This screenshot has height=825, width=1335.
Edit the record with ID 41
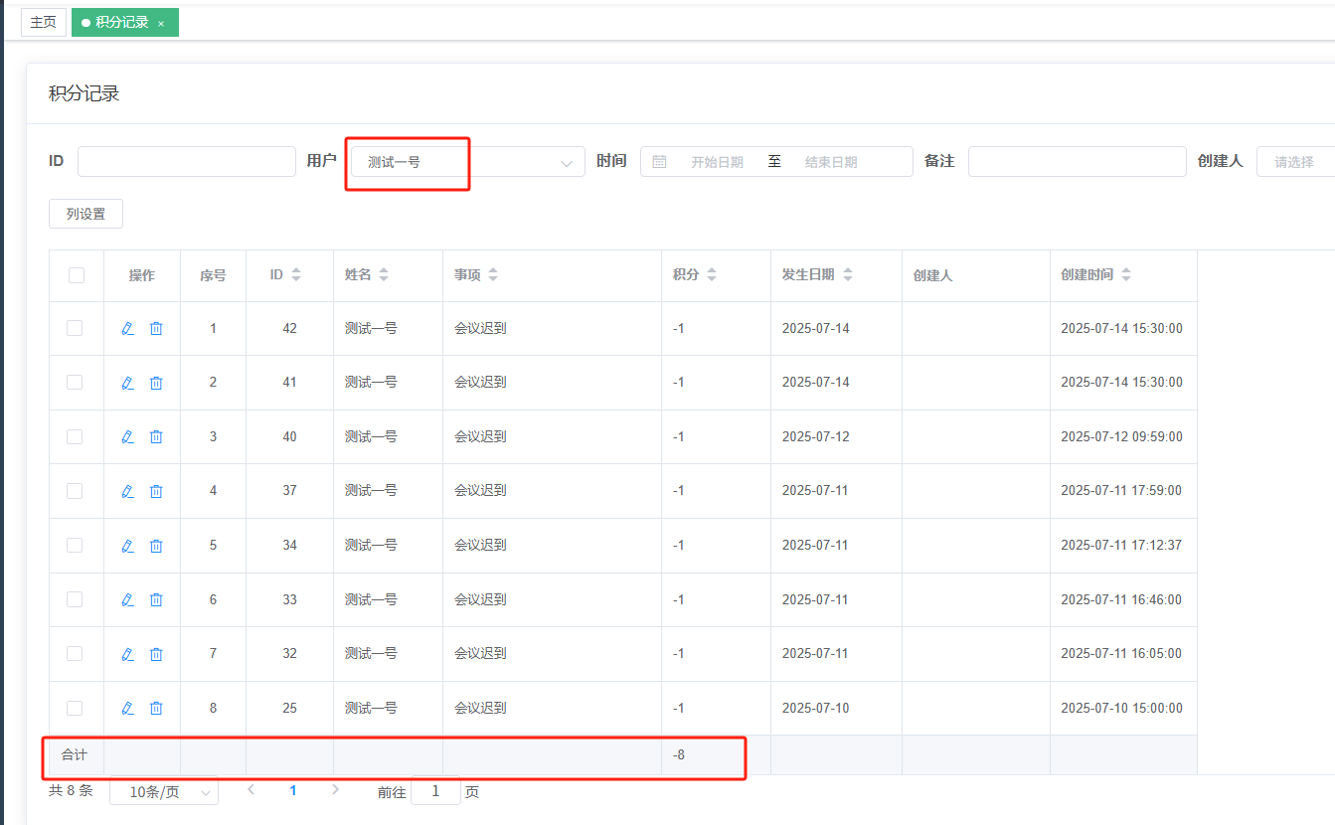(x=127, y=383)
